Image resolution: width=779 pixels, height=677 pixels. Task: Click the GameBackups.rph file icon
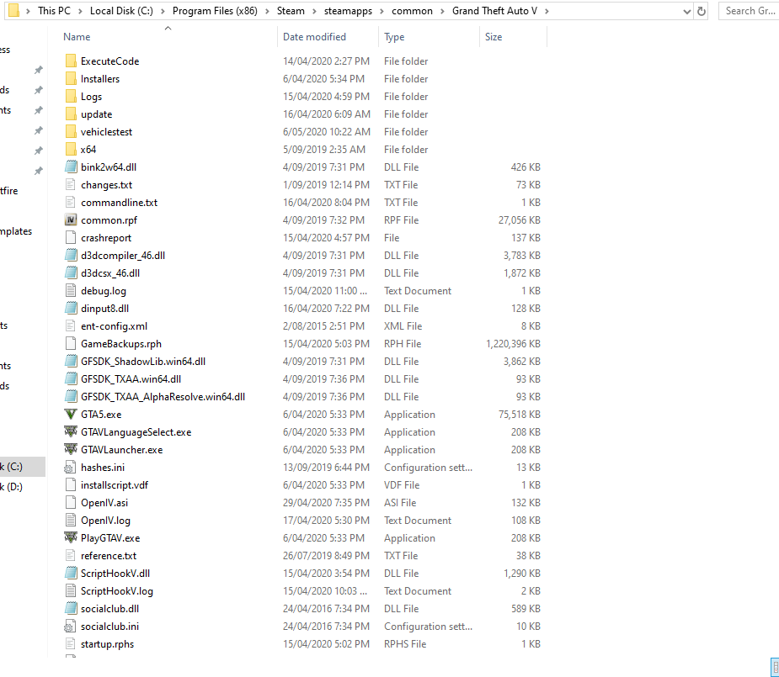tap(71, 343)
